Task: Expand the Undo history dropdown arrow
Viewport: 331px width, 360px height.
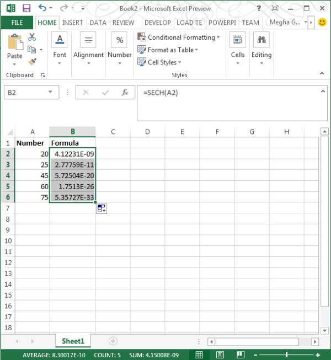Action: [x=51, y=8]
